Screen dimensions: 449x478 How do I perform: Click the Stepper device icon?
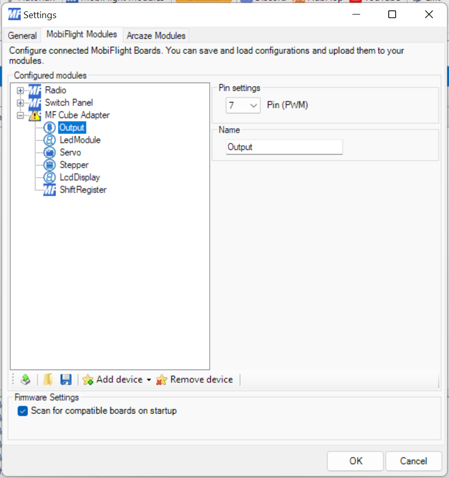(49, 165)
